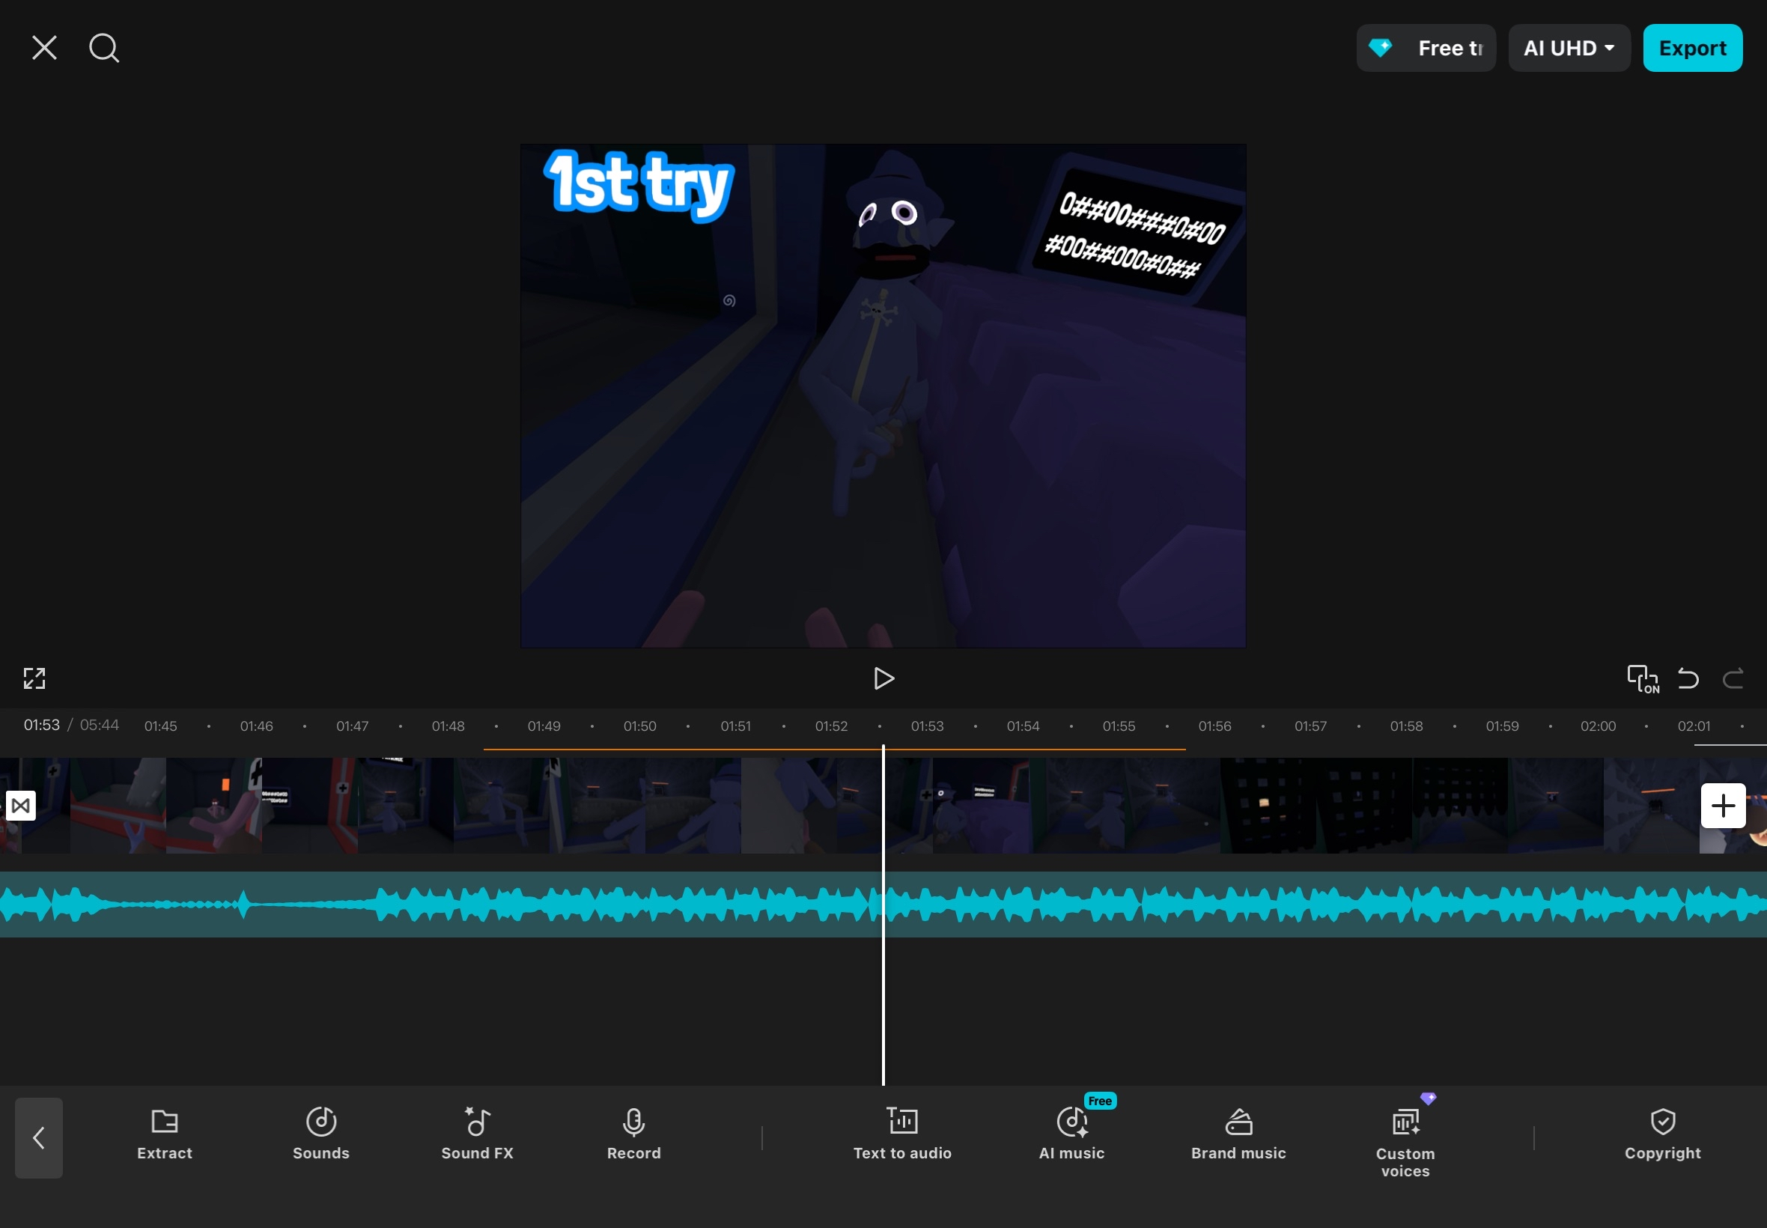Open Sound FX effects
The image size is (1767, 1228).
coord(477,1134)
